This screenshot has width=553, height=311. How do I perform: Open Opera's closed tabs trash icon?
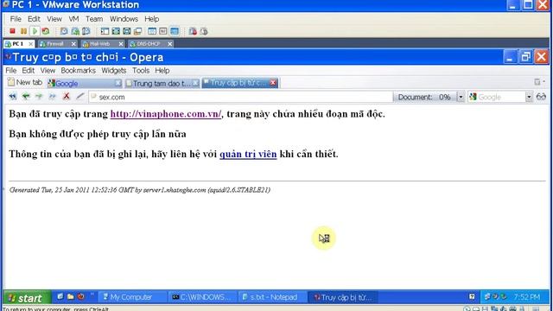pyautogui.click(x=537, y=82)
